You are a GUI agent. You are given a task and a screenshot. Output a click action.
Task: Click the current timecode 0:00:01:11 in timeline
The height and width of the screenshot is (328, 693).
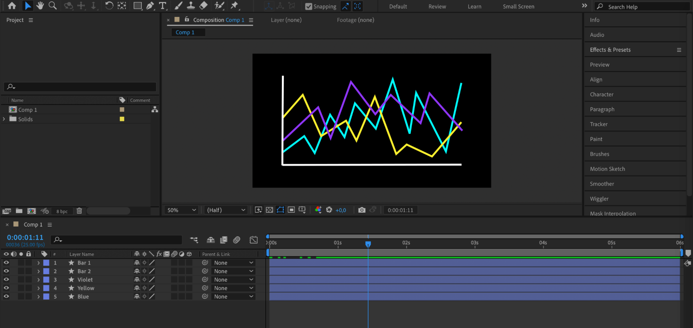(25, 238)
